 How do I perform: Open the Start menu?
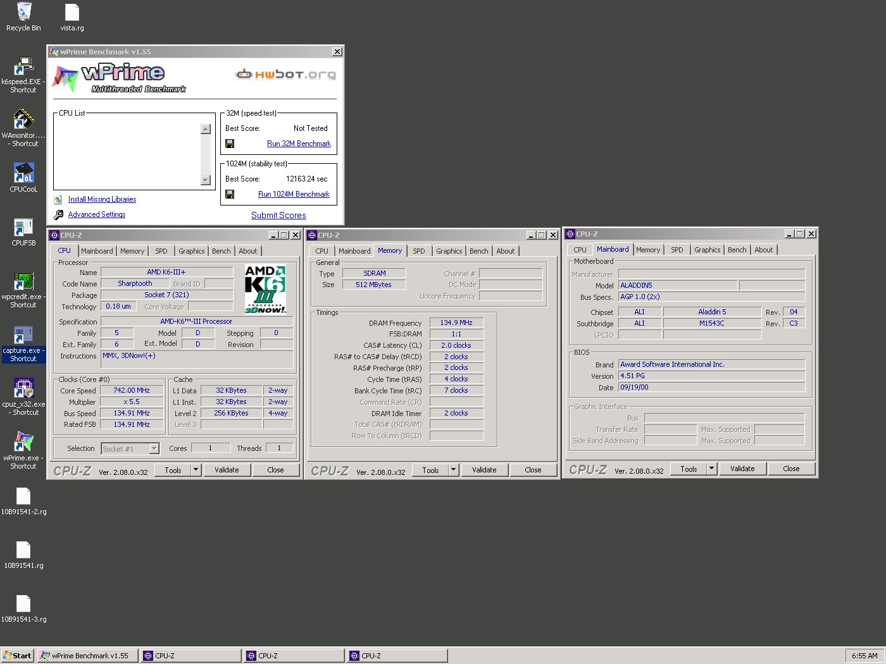pyautogui.click(x=17, y=656)
